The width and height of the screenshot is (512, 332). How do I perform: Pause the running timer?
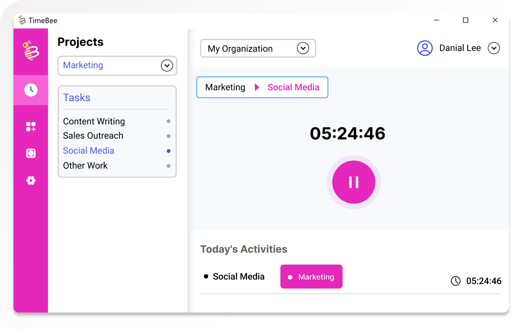pos(353,182)
